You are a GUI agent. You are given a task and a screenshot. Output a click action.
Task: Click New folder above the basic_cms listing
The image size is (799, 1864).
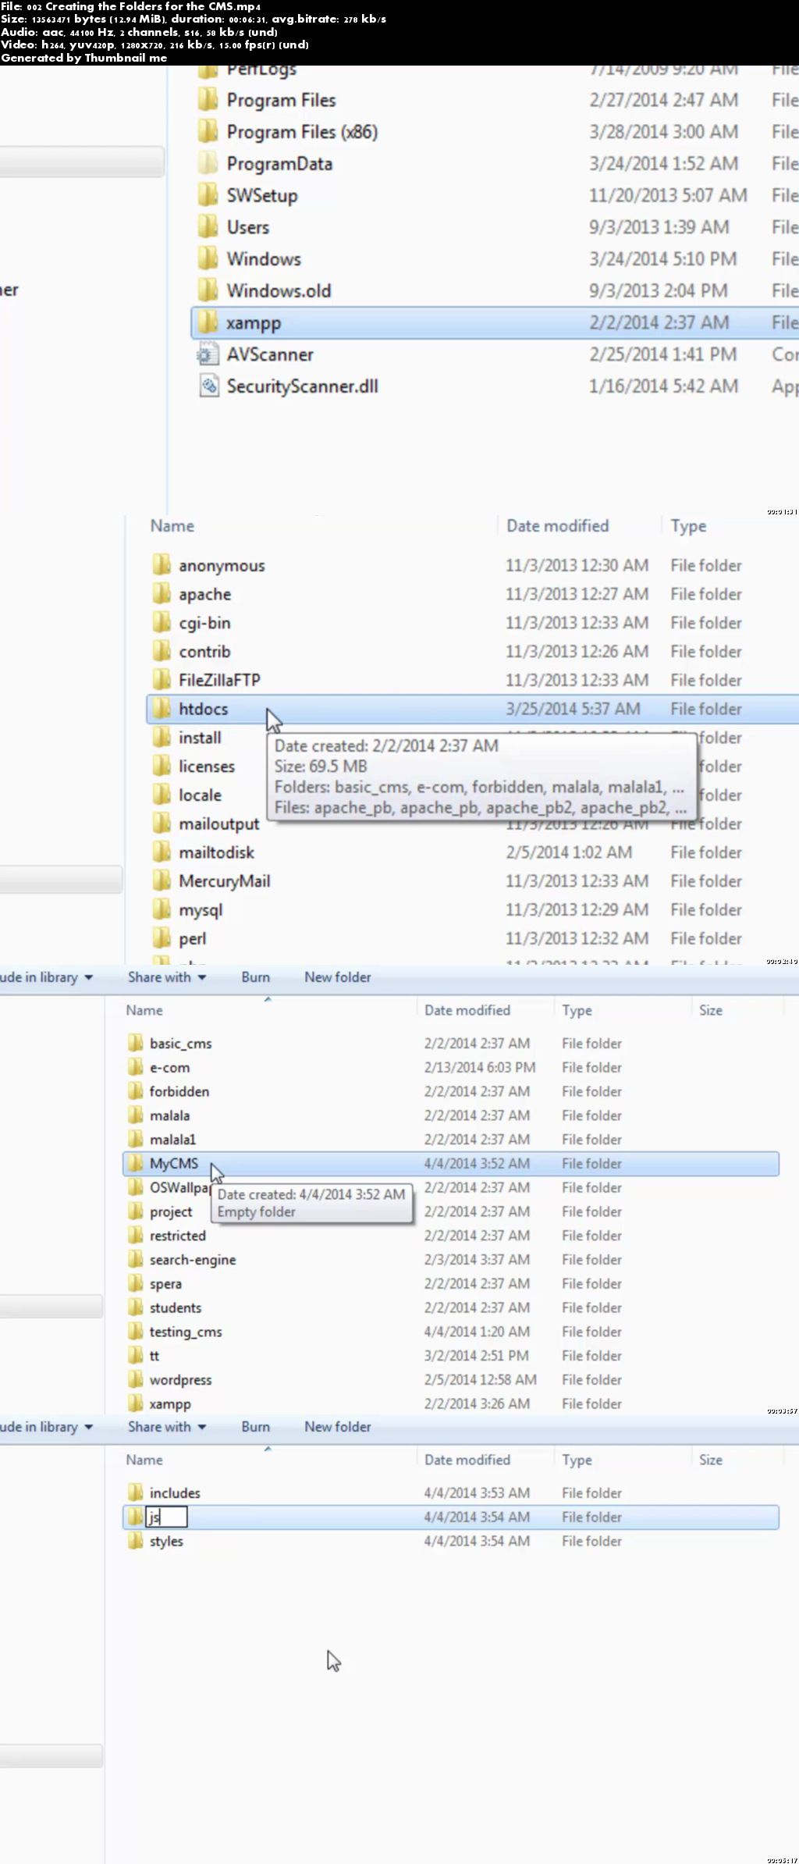(338, 977)
